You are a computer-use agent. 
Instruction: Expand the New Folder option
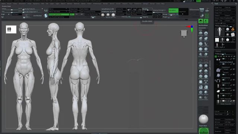tap(220, 114)
